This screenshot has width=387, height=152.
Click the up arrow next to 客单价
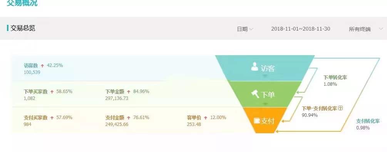coord(206,118)
